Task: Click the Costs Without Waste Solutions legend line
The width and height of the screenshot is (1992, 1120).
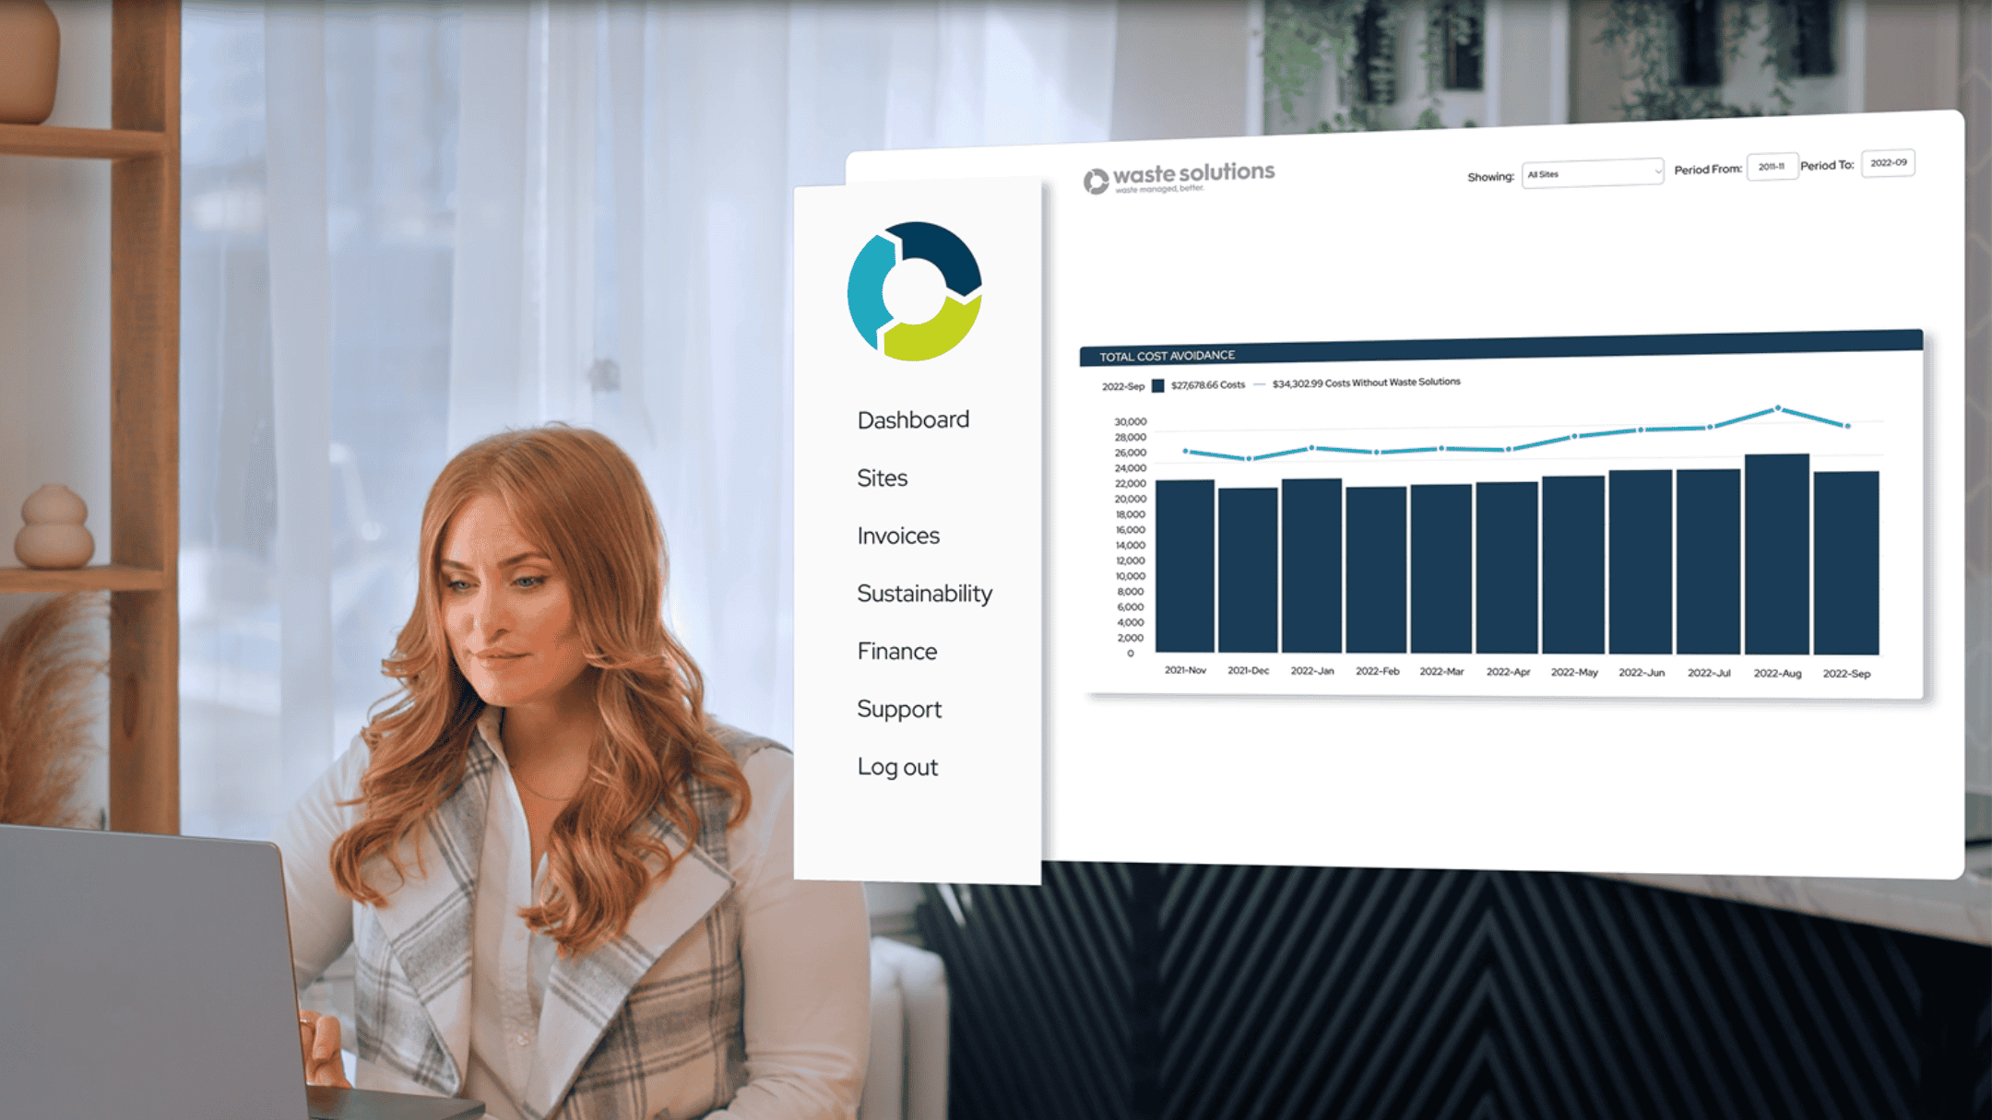Action: (1259, 384)
